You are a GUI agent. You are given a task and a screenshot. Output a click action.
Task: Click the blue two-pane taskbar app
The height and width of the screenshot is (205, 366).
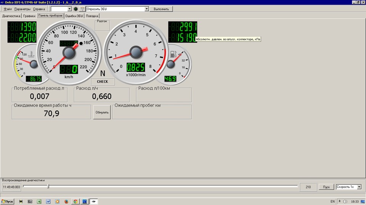(x=85, y=202)
